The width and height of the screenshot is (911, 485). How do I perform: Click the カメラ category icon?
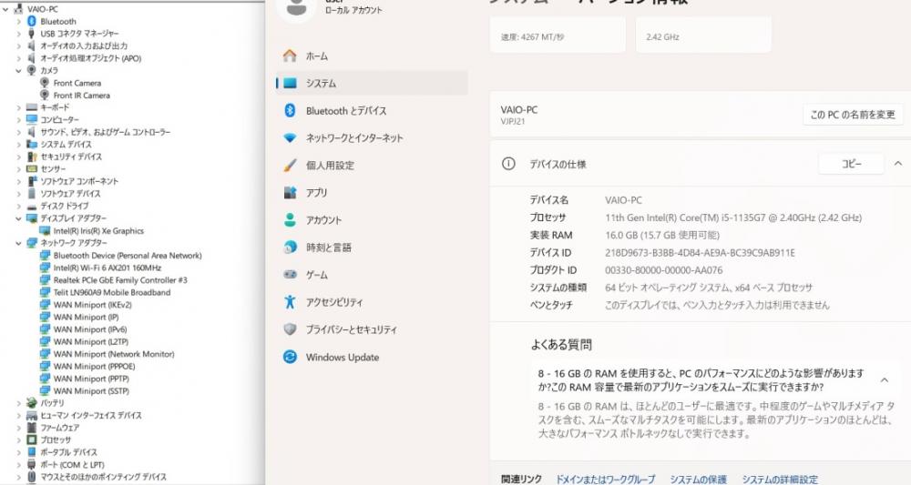[x=32, y=70]
